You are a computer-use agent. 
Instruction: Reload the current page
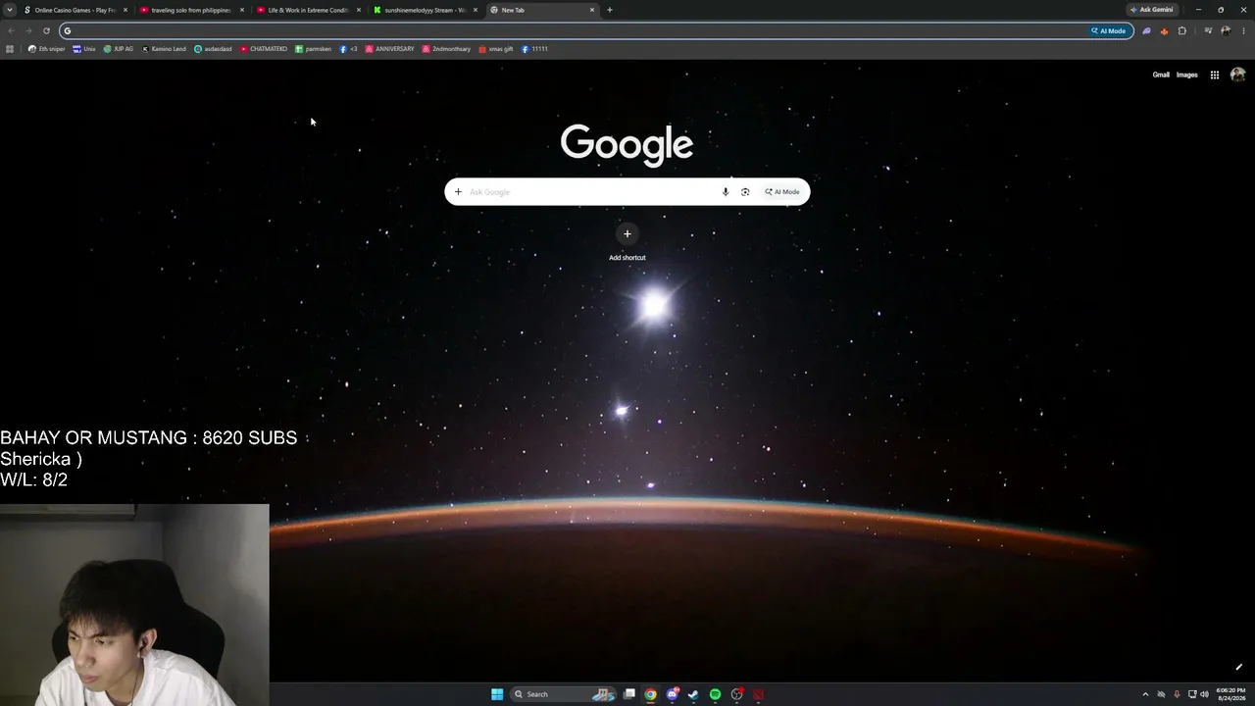click(46, 30)
